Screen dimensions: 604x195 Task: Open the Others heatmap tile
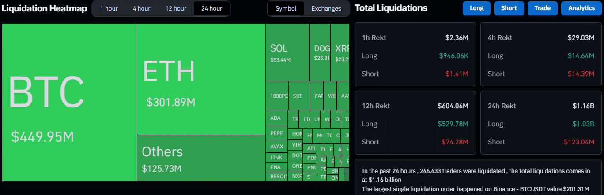(201, 158)
